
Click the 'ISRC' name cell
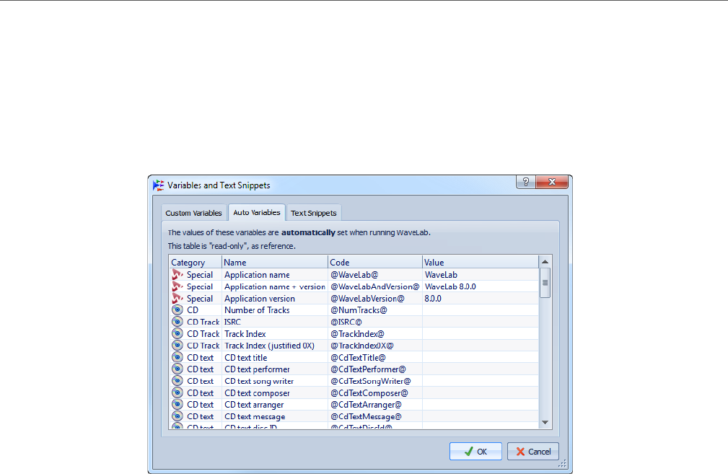point(275,322)
